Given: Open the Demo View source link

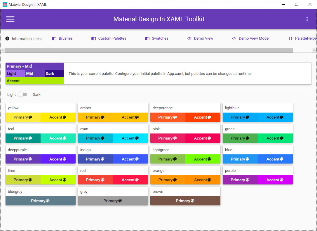Looking at the screenshot, I should tap(203, 38).
